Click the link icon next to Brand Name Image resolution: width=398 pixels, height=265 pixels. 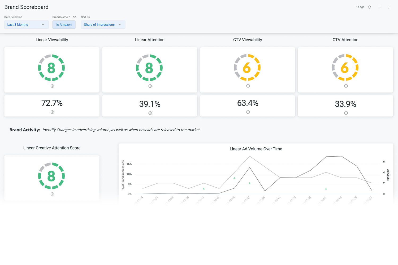click(75, 17)
